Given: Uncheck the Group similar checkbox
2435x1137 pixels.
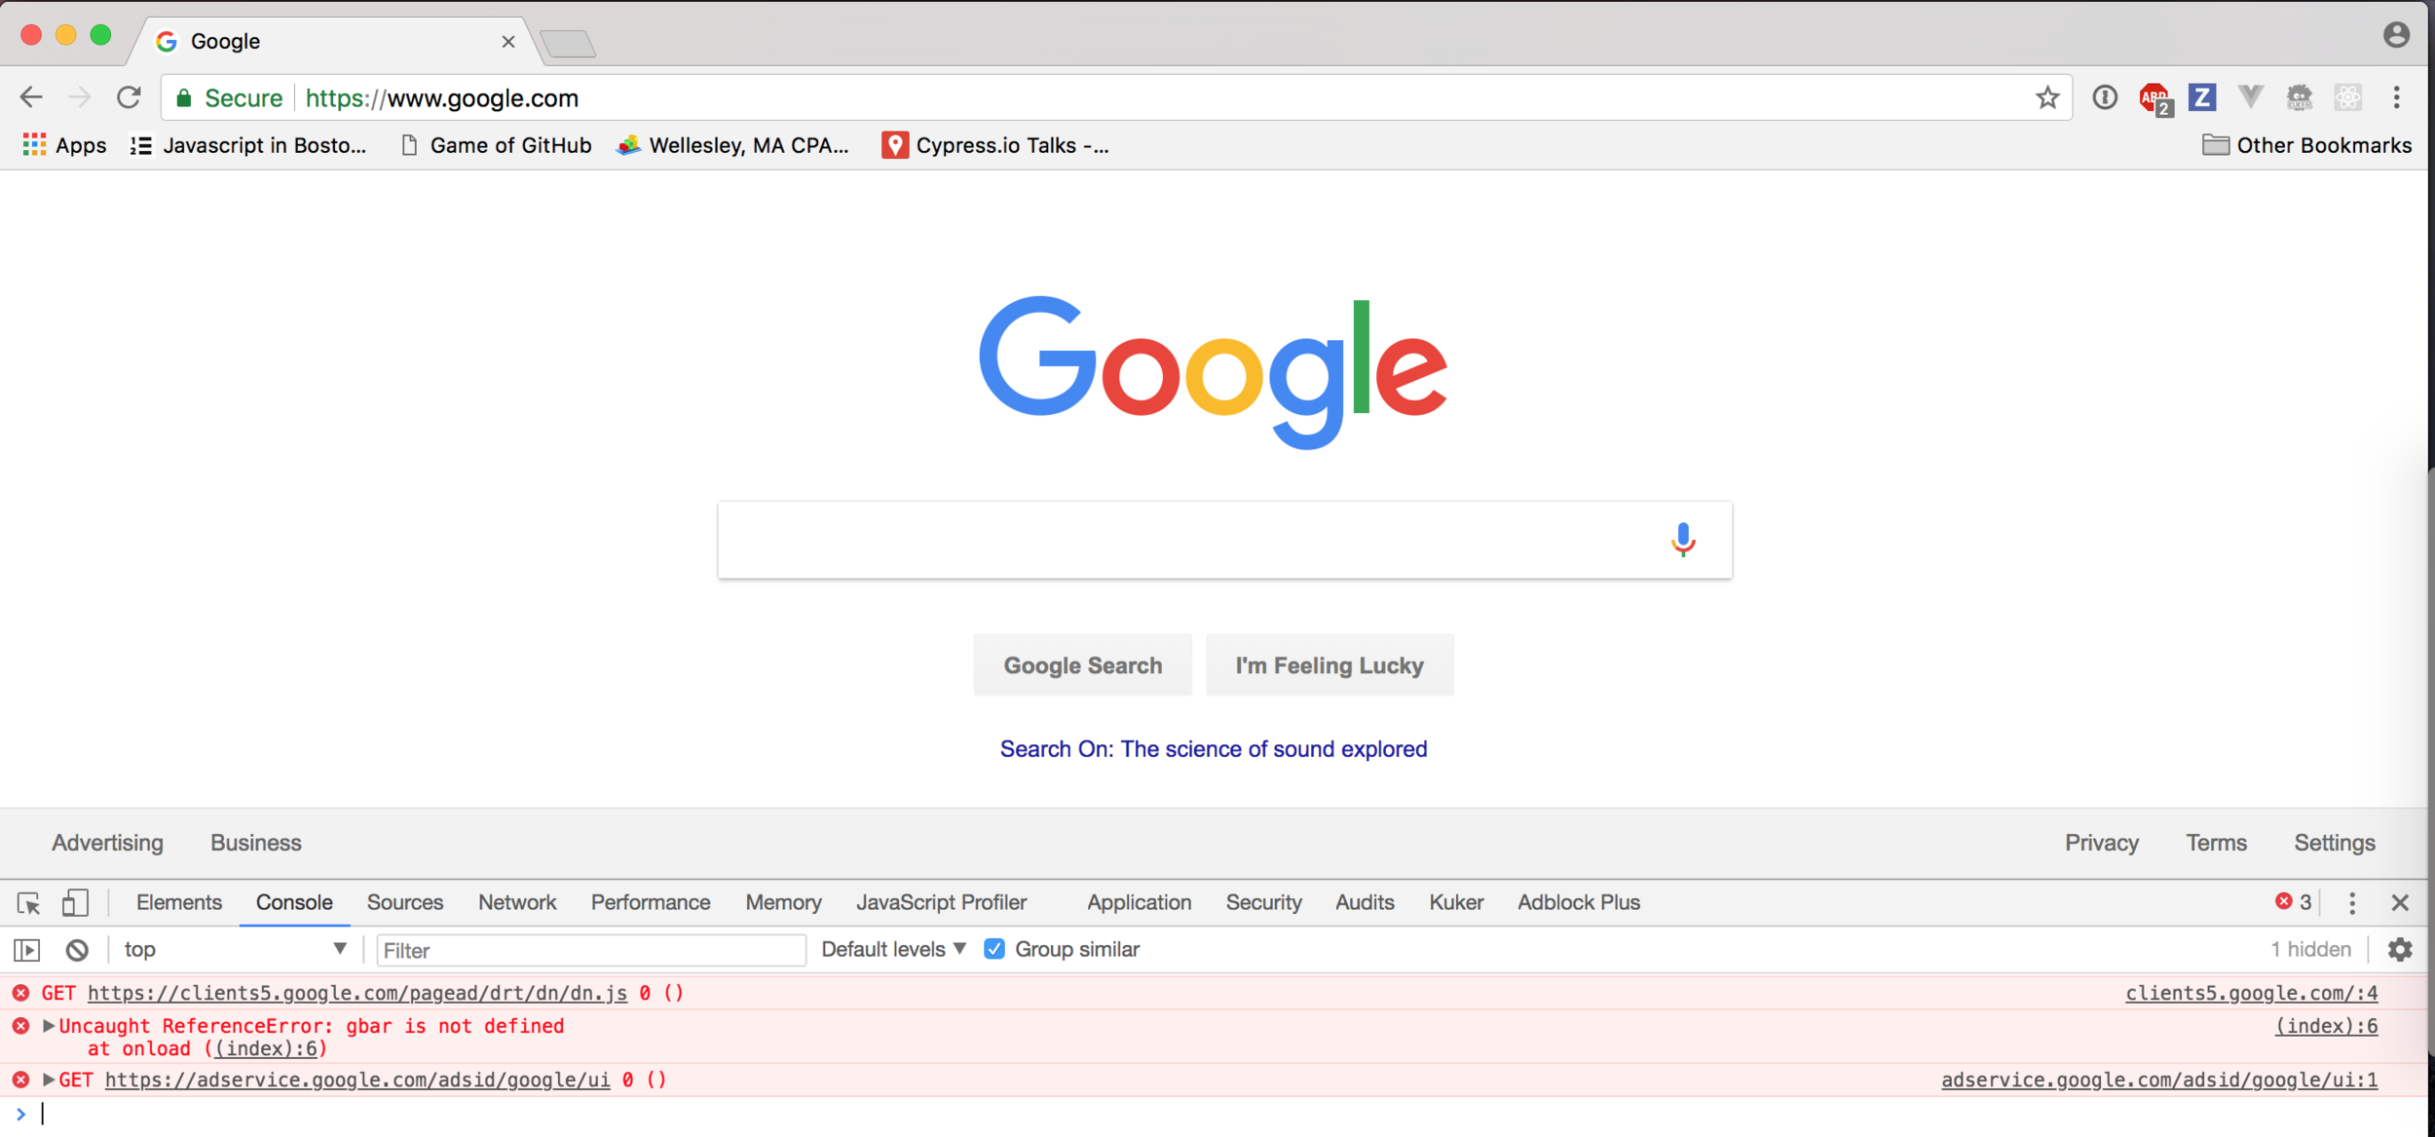Looking at the screenshot, I should click(993, 949).
